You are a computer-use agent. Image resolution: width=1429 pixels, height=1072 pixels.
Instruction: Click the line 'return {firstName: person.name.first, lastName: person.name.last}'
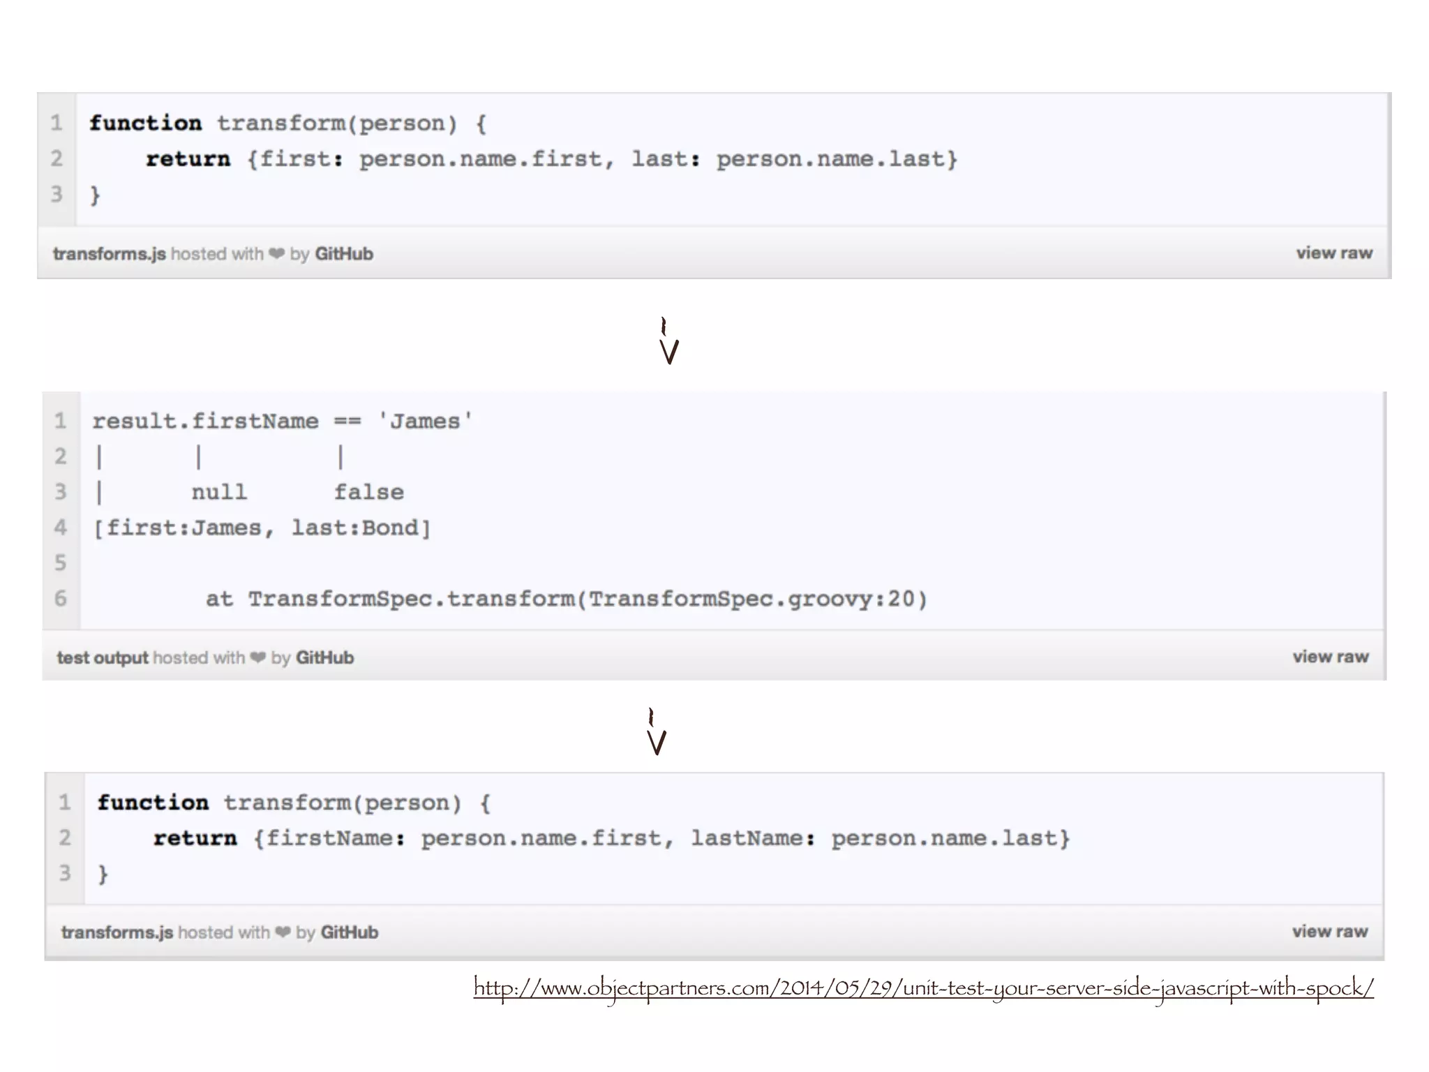611,838
